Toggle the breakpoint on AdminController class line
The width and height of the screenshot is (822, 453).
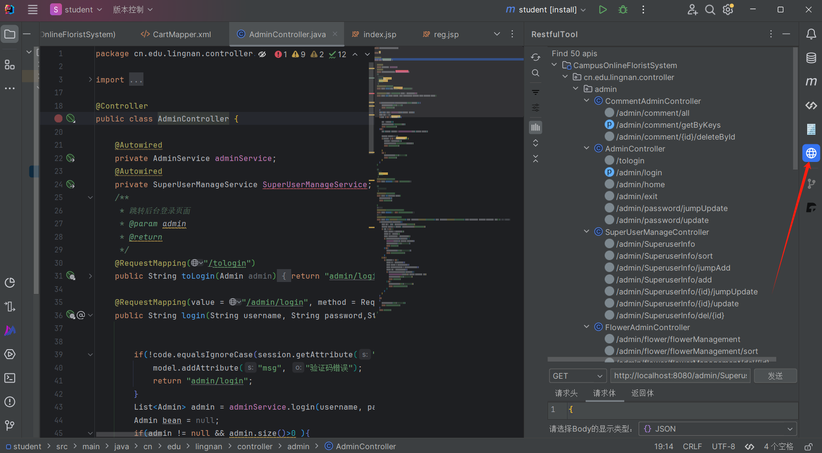point(58,119)
